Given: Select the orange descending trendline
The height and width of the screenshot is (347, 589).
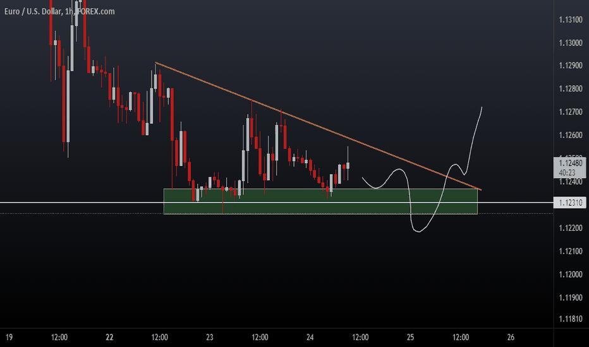Looking at the screenshot, I should coord(318,126).
